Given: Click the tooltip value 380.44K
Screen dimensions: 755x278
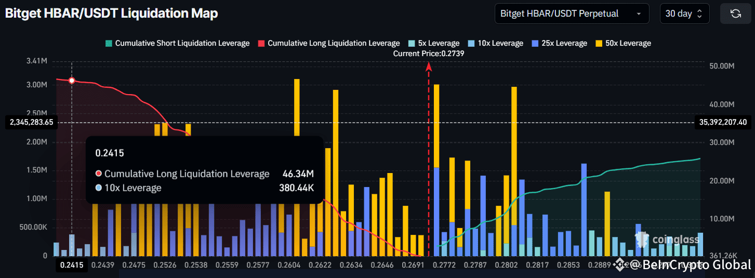Looking at the screenshot, I should coord(296,188).
